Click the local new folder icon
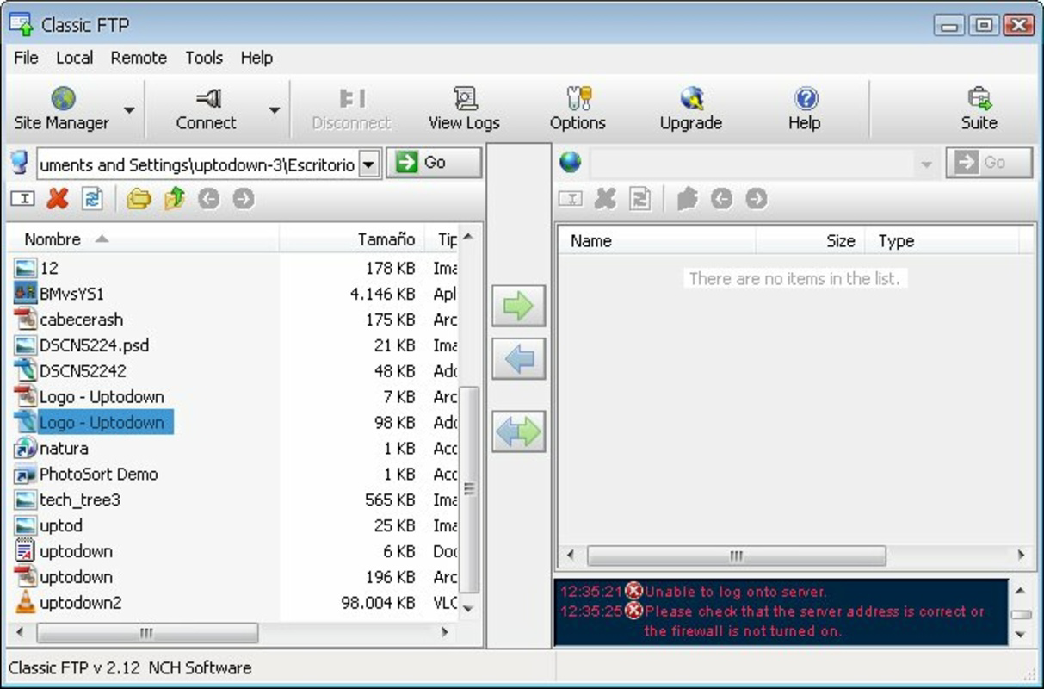This screenshot has width=1044, height=689. [139, 199]
